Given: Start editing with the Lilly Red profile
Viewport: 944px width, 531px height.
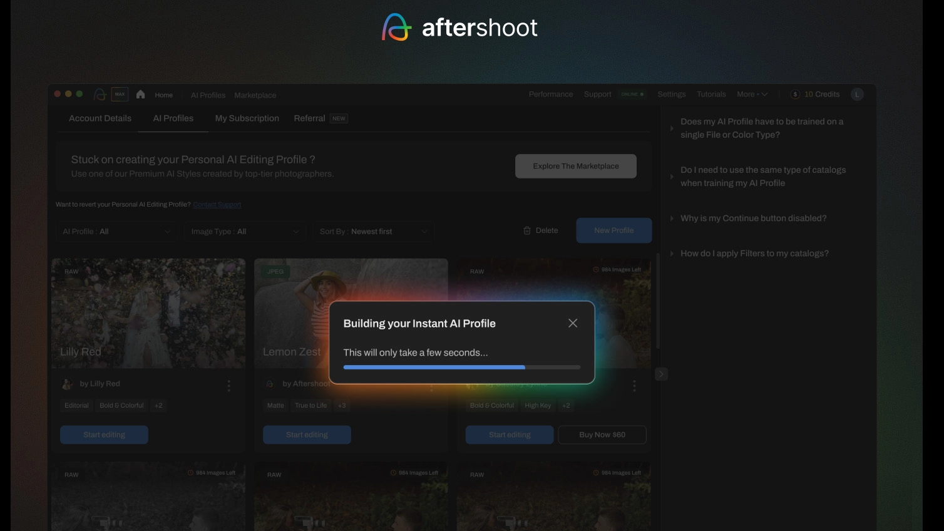Looking at the screenshot, I should click(x=104, y=435).
